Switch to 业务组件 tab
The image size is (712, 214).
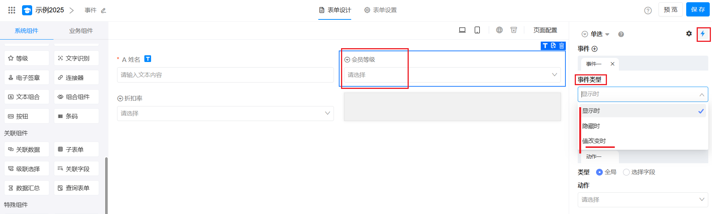[81, 31]
